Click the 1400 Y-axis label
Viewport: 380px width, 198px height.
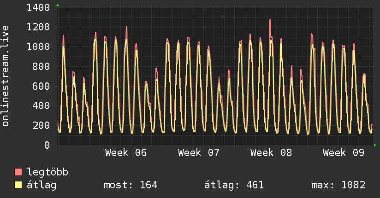click(x=38, y=7)
